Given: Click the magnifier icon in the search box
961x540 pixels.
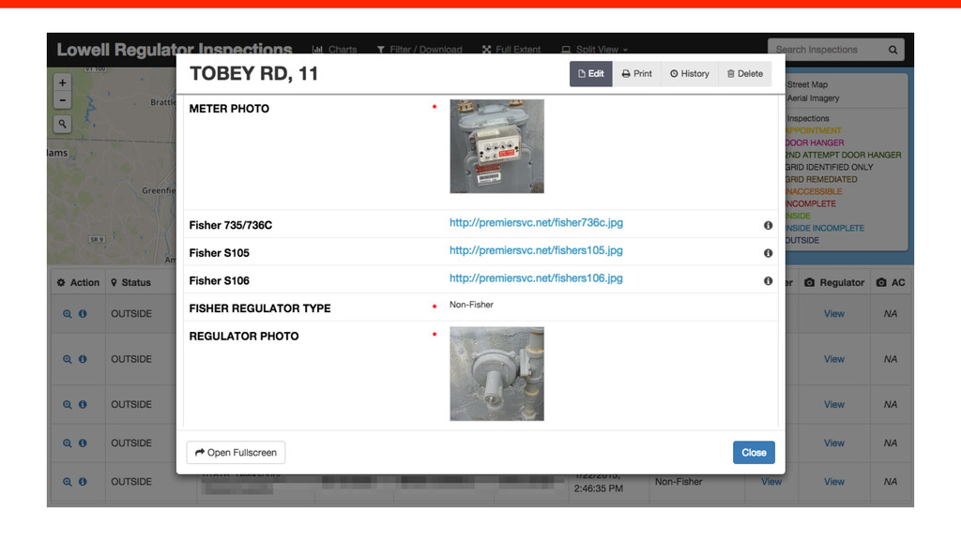Looking at the screenshot, I should pyautogui.click(x=893, y=50).
